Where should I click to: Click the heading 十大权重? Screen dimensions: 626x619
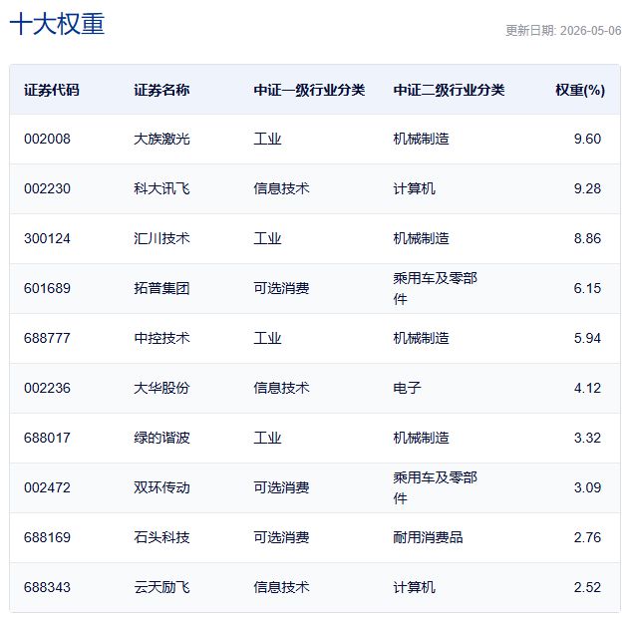[x=57, y=24]
